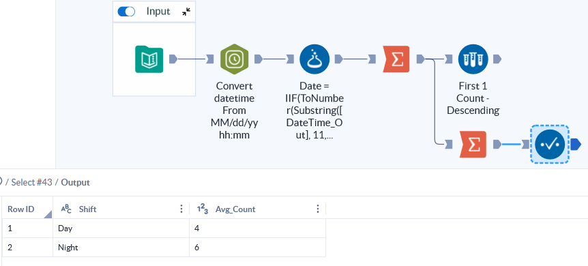The image size is (588, 266).
Task: Click the lower Summarize tool output anchor
Action: point(497,144)
